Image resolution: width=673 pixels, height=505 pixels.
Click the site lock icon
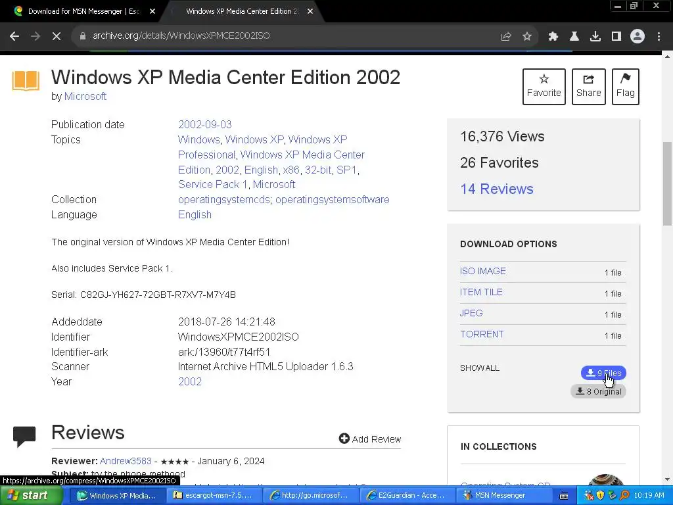83,36
